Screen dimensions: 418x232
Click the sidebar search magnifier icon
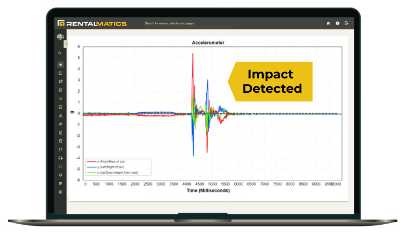pyautogui.click(x=60, y=53)
